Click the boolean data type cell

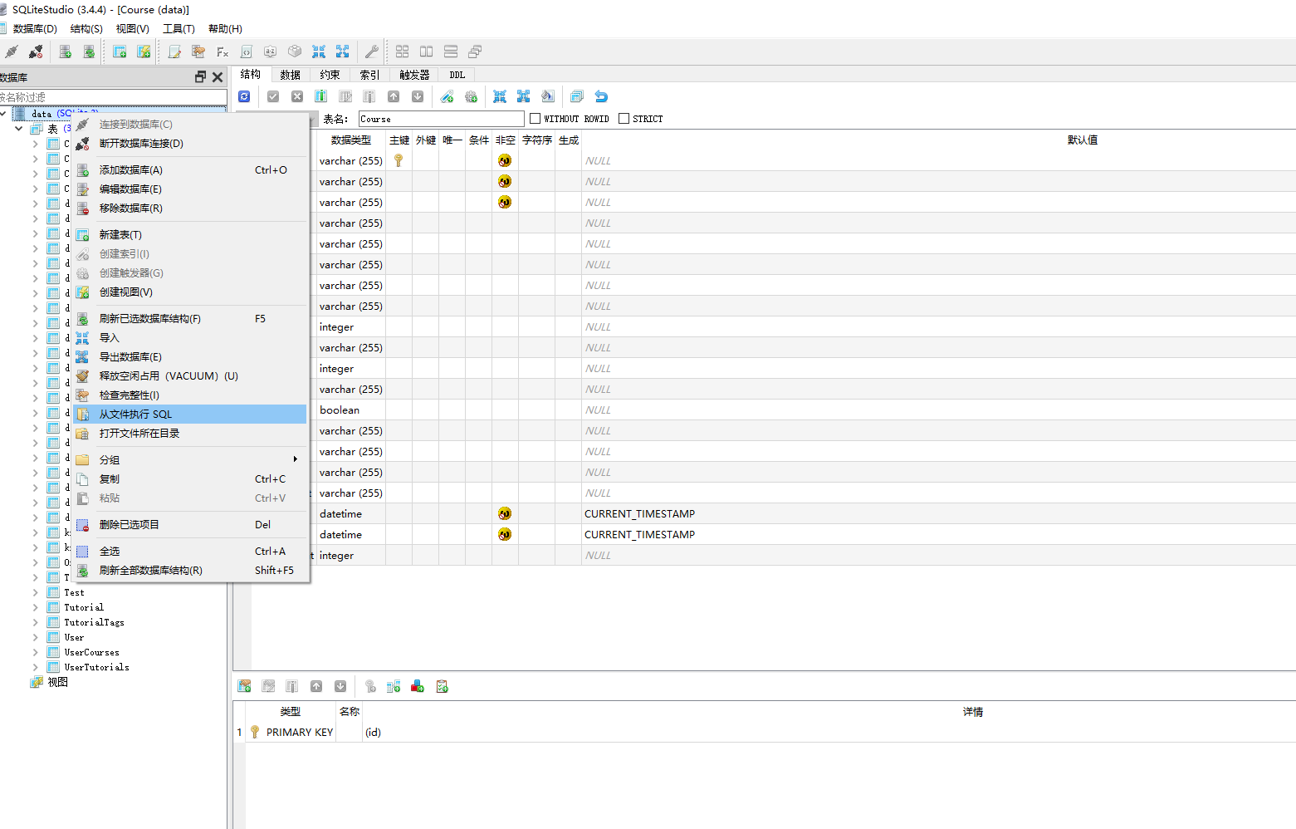(x=350, y=410)
